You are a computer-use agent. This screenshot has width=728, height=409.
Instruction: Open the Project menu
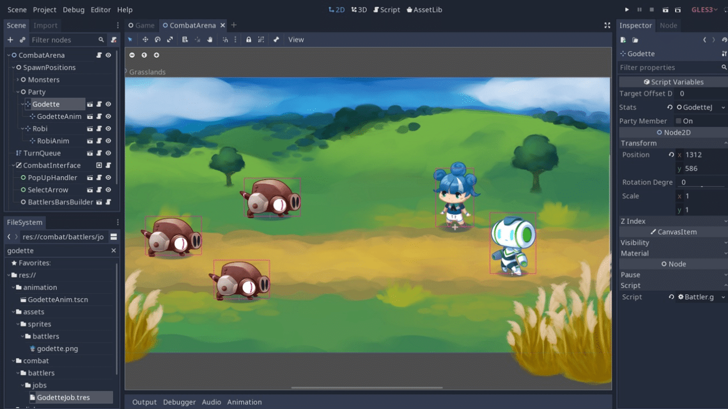pos(44,10)
